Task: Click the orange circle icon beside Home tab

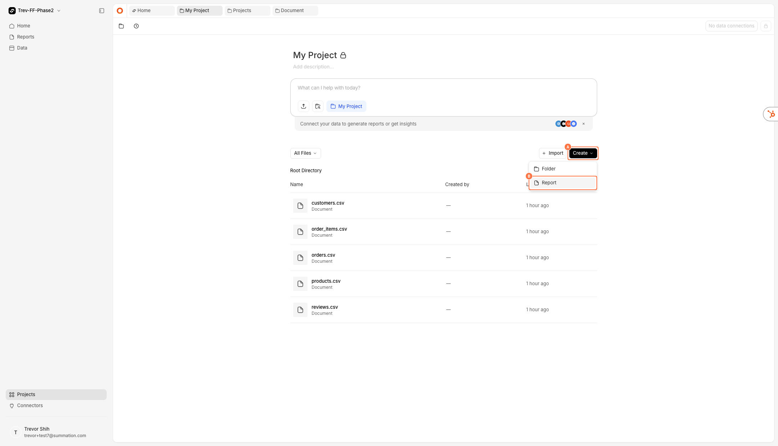Action: (120, 11)
